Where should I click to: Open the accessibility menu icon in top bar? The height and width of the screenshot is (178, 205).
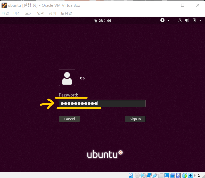pyautogui.click(x=162, y=20)
